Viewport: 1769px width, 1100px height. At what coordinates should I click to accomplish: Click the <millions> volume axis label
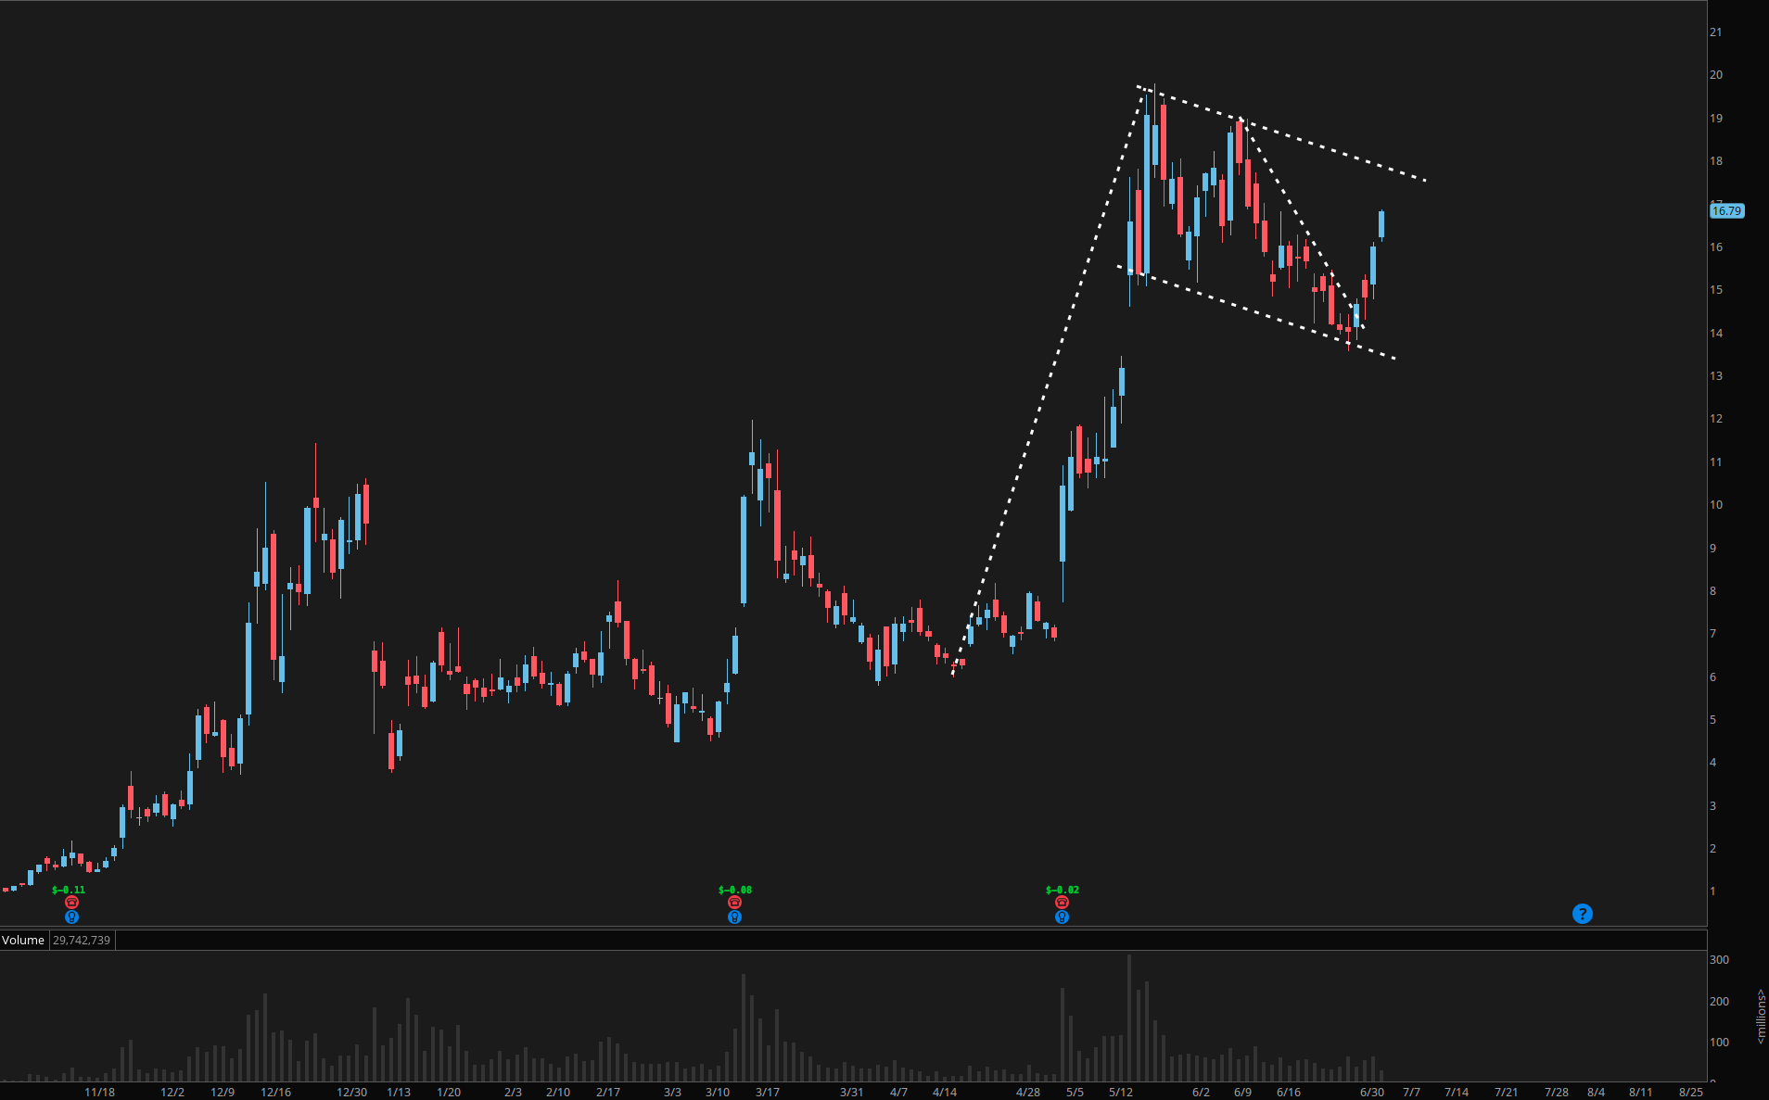point(1761,1017)
